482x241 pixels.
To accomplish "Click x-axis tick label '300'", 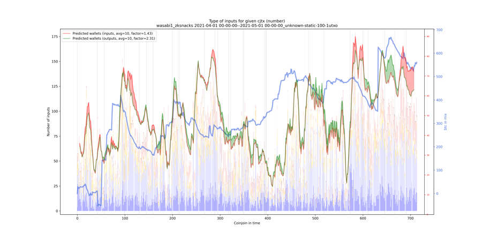I will (220, 217).
